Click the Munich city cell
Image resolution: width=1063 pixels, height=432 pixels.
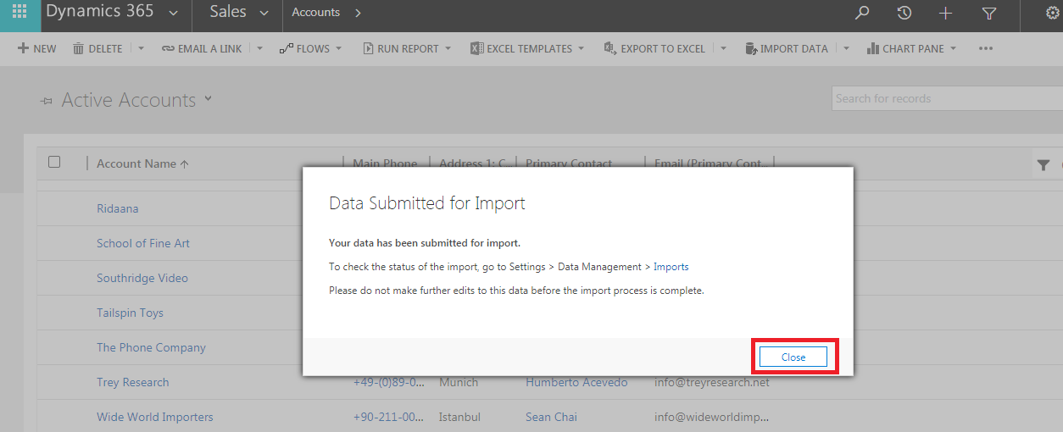coord(459,382)
